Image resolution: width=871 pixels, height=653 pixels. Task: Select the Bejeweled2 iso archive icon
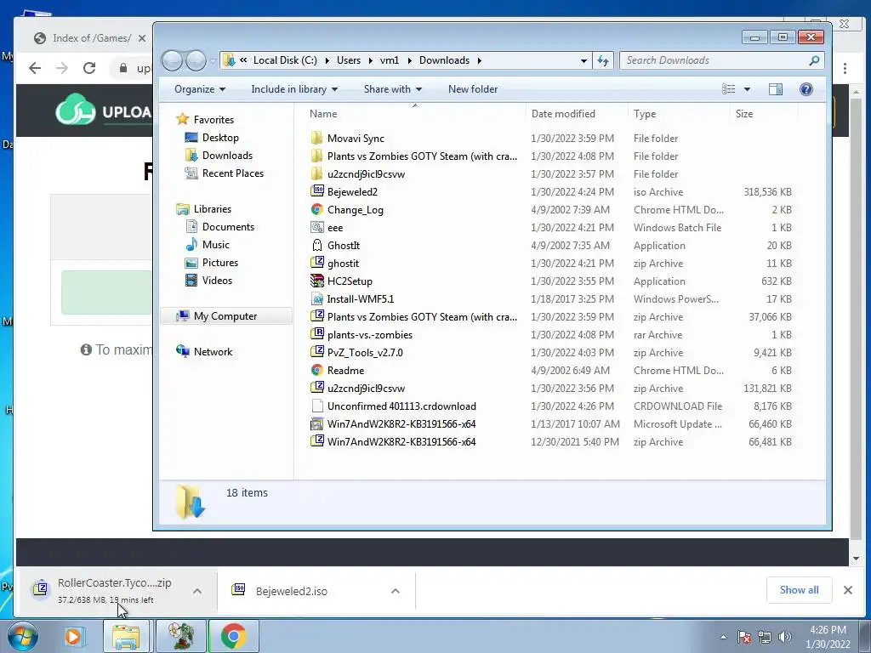tap(316, 191)
